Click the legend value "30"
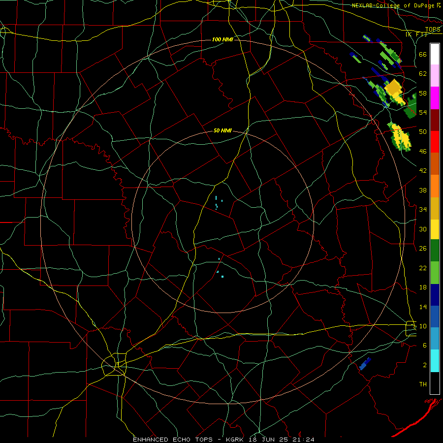This screenshot has width=443, height=443. pyautogui.click(x=423, y=229)
